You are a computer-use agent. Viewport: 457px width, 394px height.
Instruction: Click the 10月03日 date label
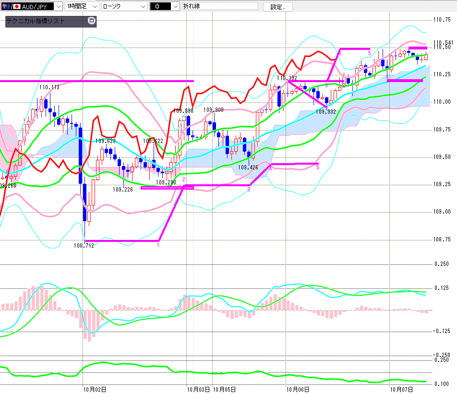coord(198,390)
